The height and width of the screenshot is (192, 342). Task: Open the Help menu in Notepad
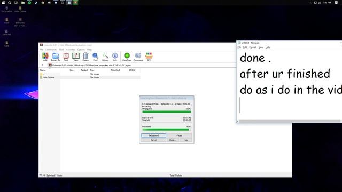[268, 47]
